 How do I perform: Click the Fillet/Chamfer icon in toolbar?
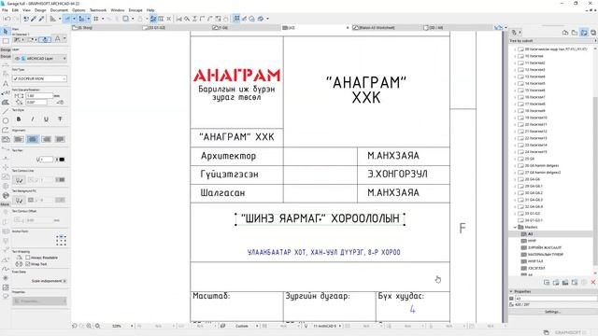[210, 19]
